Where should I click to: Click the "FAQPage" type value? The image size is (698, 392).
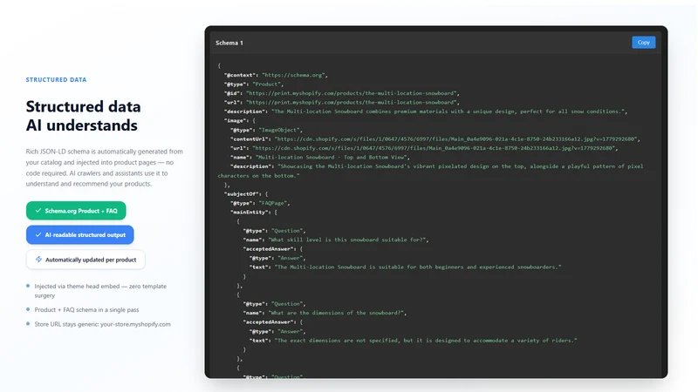(273, 203)
